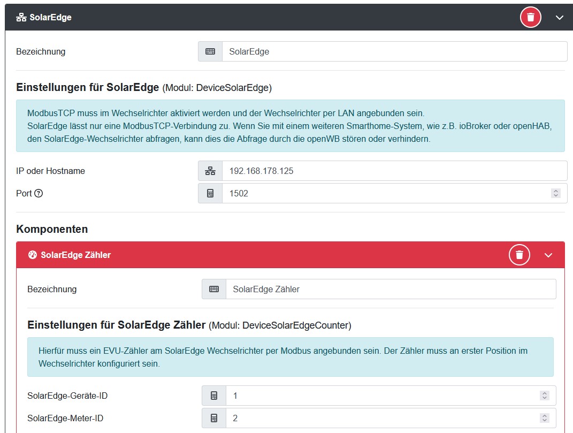Edit the IP oder Hostname field
The width and height of the screenshot is (573, 433).
point(395,171)
